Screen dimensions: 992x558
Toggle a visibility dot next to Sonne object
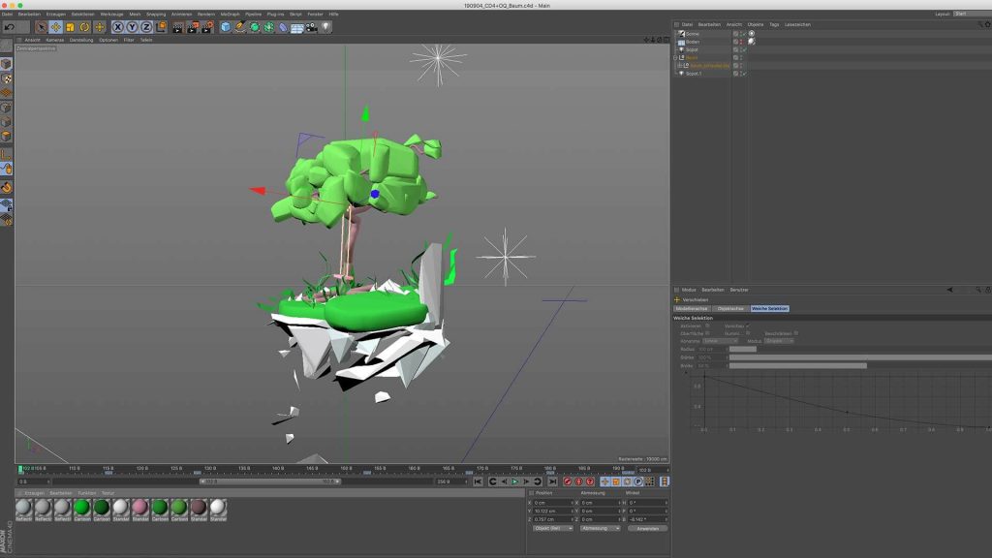[x=739, y=34]
